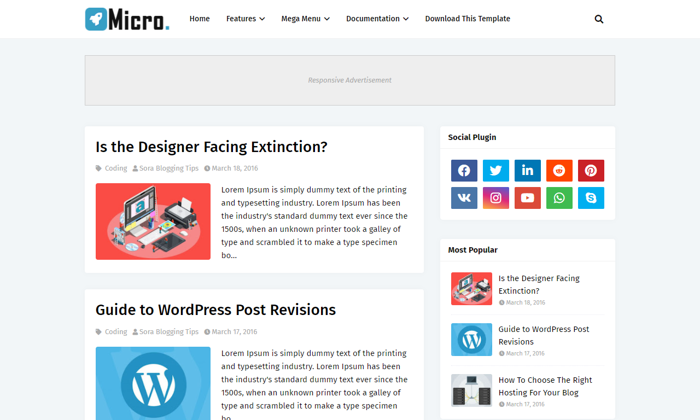Open the LinkedIn social button
This screenshot has height=420, width=700.
pyautogui.click(x=528, y=171)
